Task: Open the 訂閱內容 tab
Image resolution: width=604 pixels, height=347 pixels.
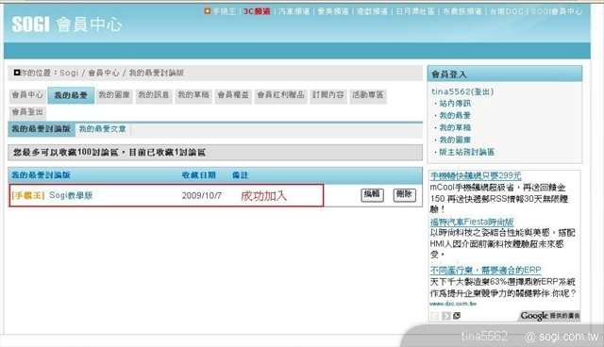Action: click(x=328, y=95)
